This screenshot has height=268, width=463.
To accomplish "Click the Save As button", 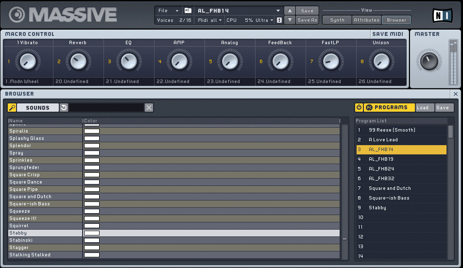I will point(307,20).
